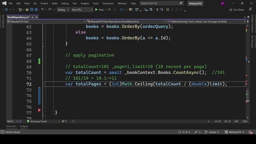Viewport: 256px width, 144px height.
Task: Click the Visual Studio logo icon
Action: coord(4,3)
